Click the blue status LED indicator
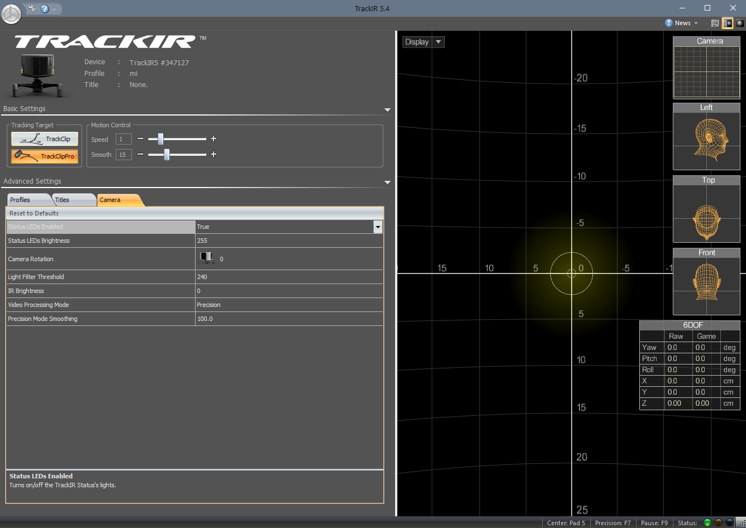 click(x=729, y=523)
